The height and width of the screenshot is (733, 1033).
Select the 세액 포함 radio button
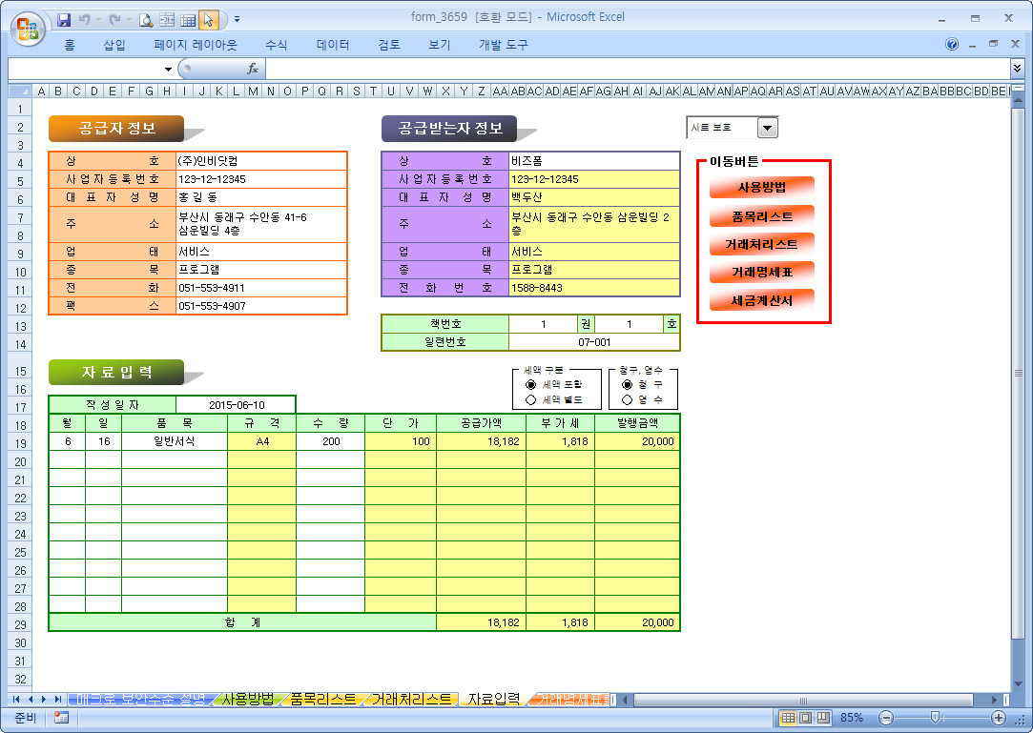[530, 384]
